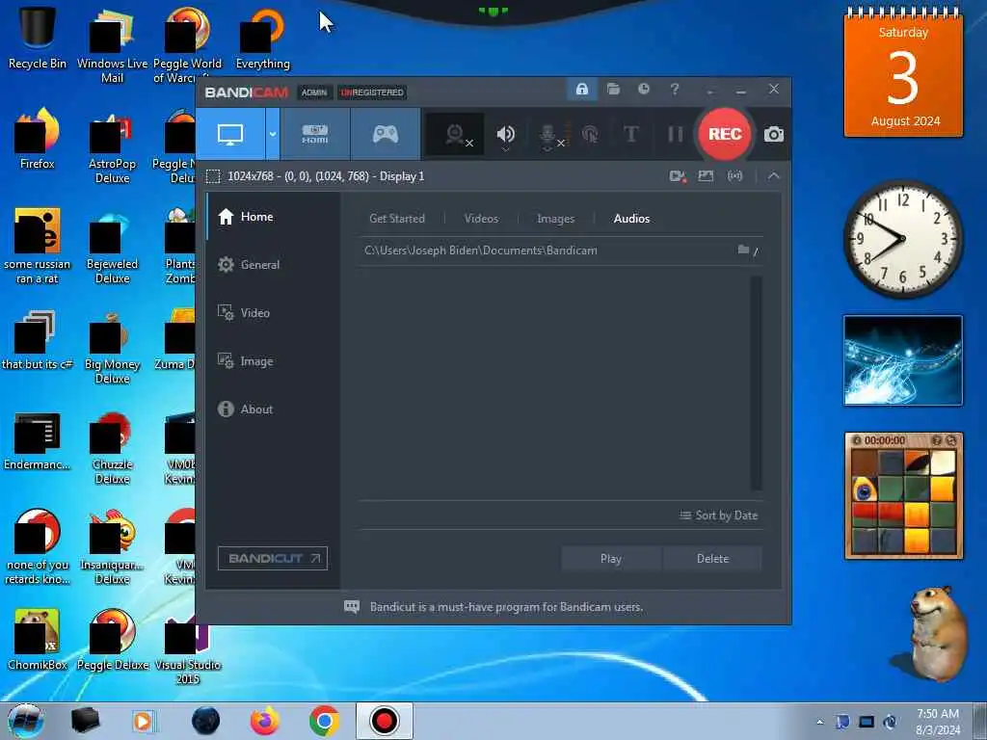Click the Pause recording button

click(x=675, y=134)
